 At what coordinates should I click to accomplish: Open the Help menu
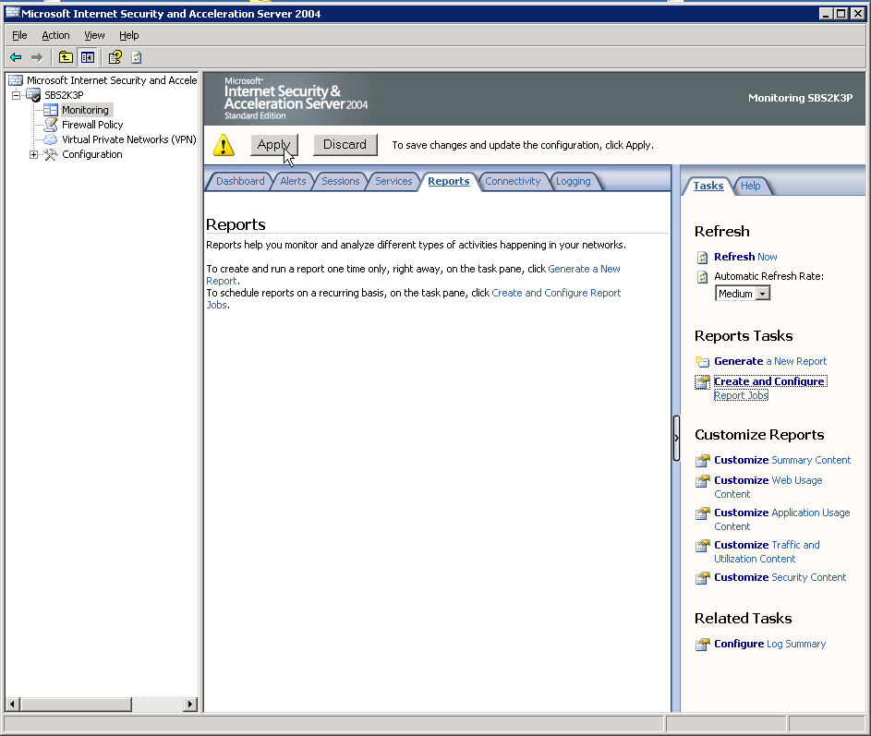(x=129, y=35)
